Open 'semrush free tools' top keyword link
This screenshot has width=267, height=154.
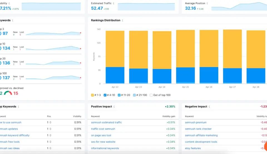coord(10,142)
